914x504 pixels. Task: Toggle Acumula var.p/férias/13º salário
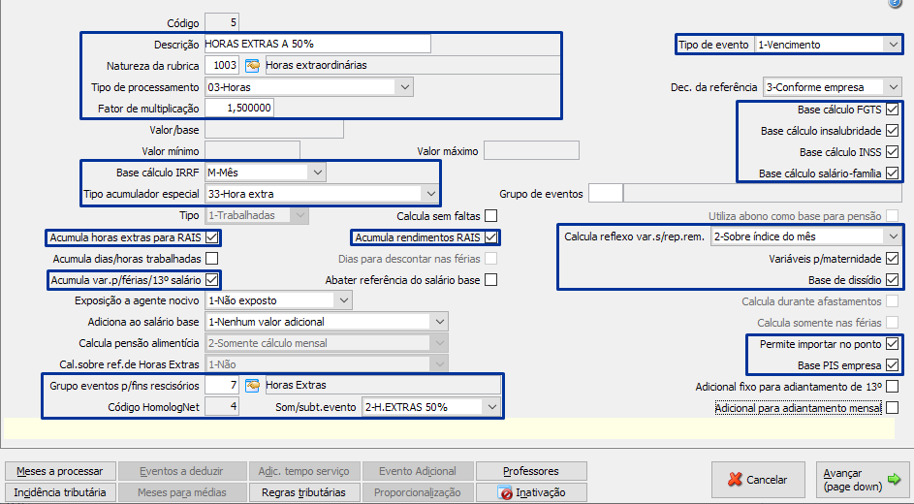coord(212,280)
